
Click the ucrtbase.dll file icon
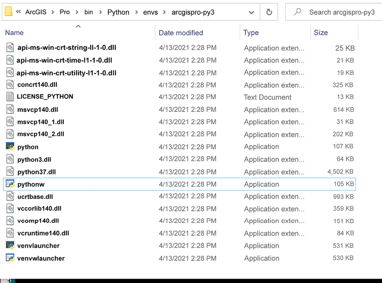10,196
